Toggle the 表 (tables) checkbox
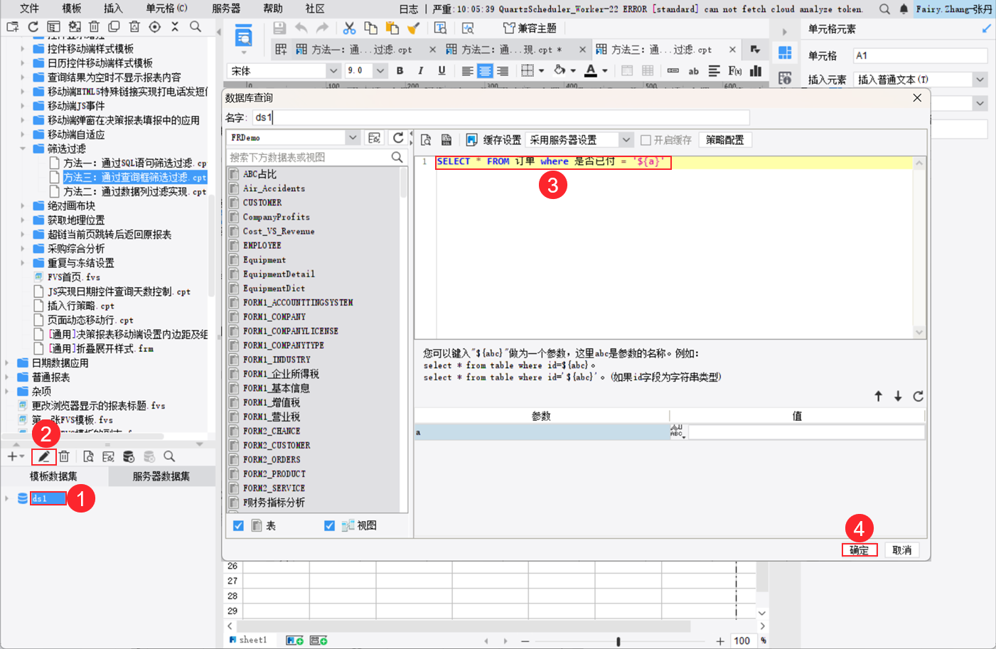Image resolution: width=996 pixels, height=649 pixels. (238, 525)
